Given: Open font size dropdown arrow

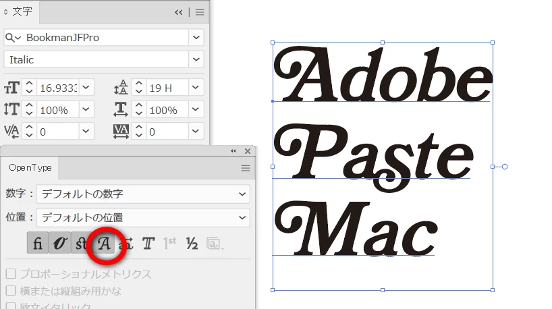Looking at the screenshot, I should click(86, 87).
